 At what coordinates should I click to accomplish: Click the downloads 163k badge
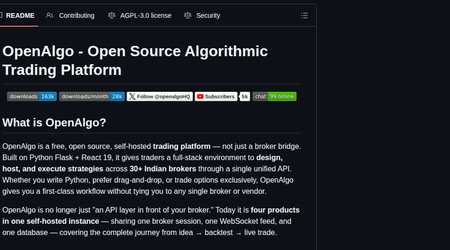tap(32, 96)
